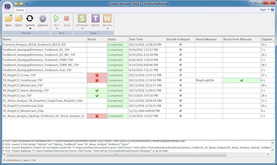
Task: Click elapsed value 59 s
Action: [264, 85]
